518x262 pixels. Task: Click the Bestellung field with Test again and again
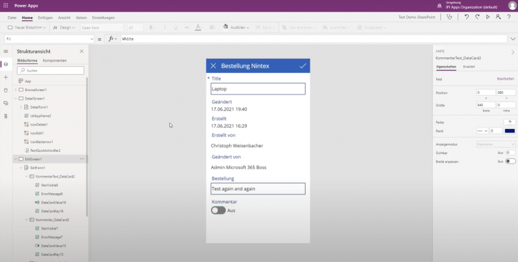[x=258, y=189]
